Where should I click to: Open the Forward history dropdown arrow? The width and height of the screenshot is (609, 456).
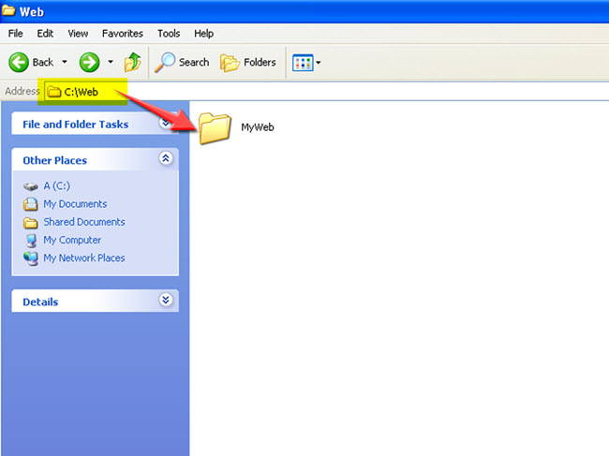point(111,62)
